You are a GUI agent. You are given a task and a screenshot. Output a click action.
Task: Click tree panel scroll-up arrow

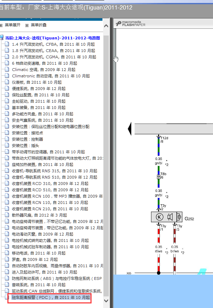(106, 26)
